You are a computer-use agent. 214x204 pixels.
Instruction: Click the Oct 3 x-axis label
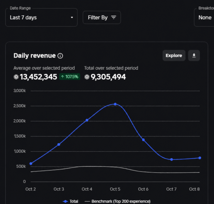(x=59, y=189)
